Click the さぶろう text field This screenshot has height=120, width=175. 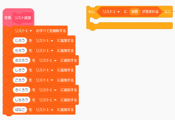[x=22, y=60]
